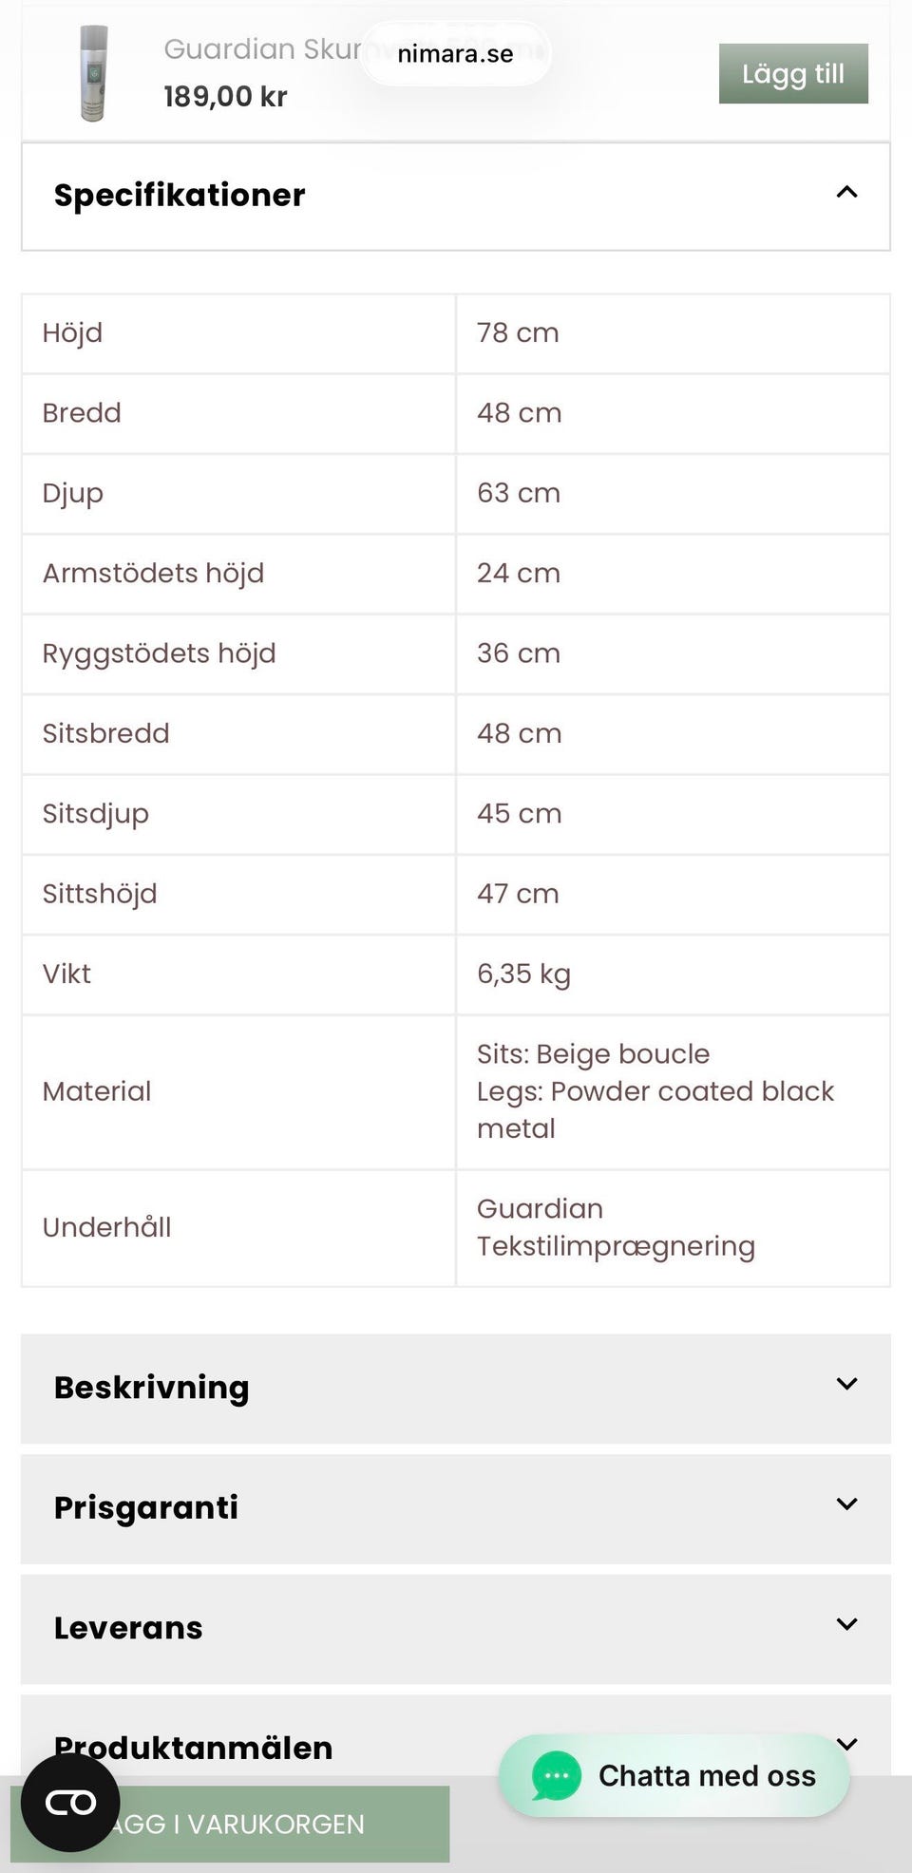This screenshot has width=912, height=1873.
Task: Click the Leverans down chevron
Action: pos(846,1624)
